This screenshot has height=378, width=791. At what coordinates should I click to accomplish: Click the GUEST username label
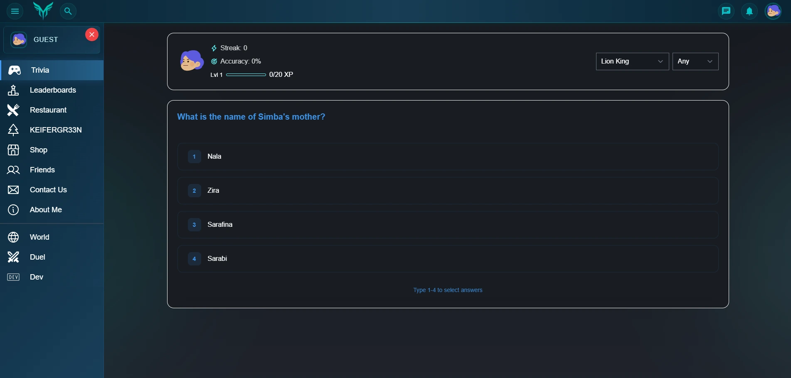pos(46,40)
